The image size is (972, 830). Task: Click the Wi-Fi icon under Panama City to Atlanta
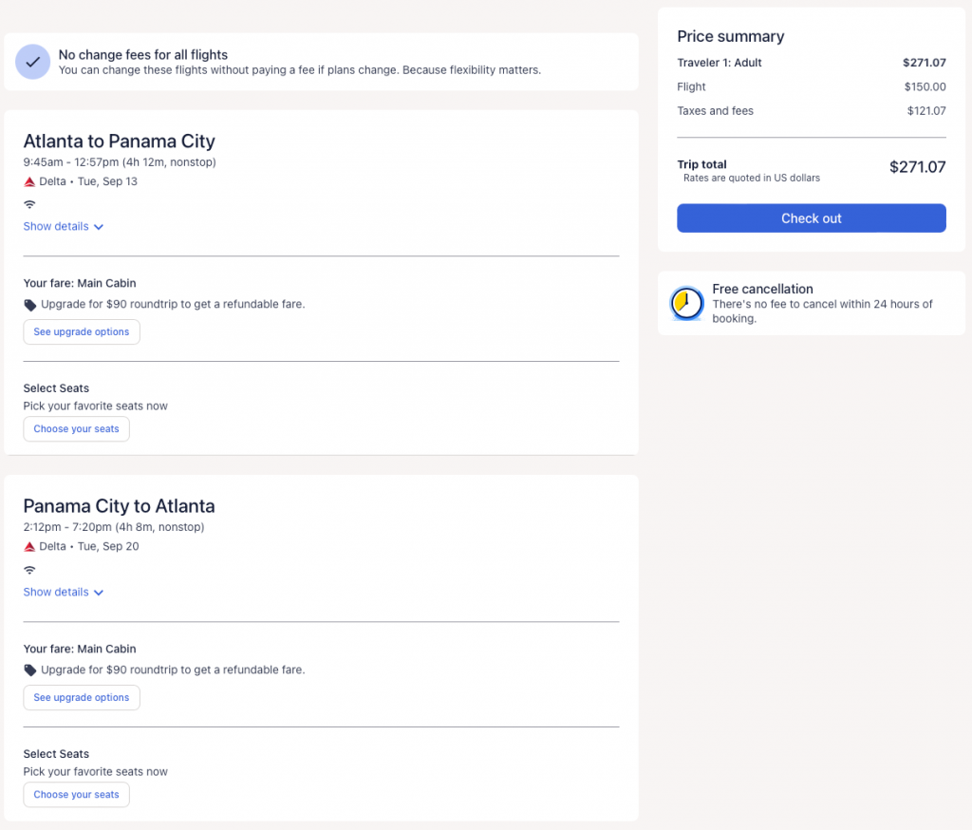point(29,570)
